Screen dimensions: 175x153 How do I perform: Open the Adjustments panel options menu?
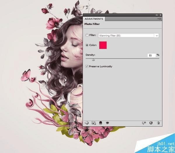[x=159, y=19]
